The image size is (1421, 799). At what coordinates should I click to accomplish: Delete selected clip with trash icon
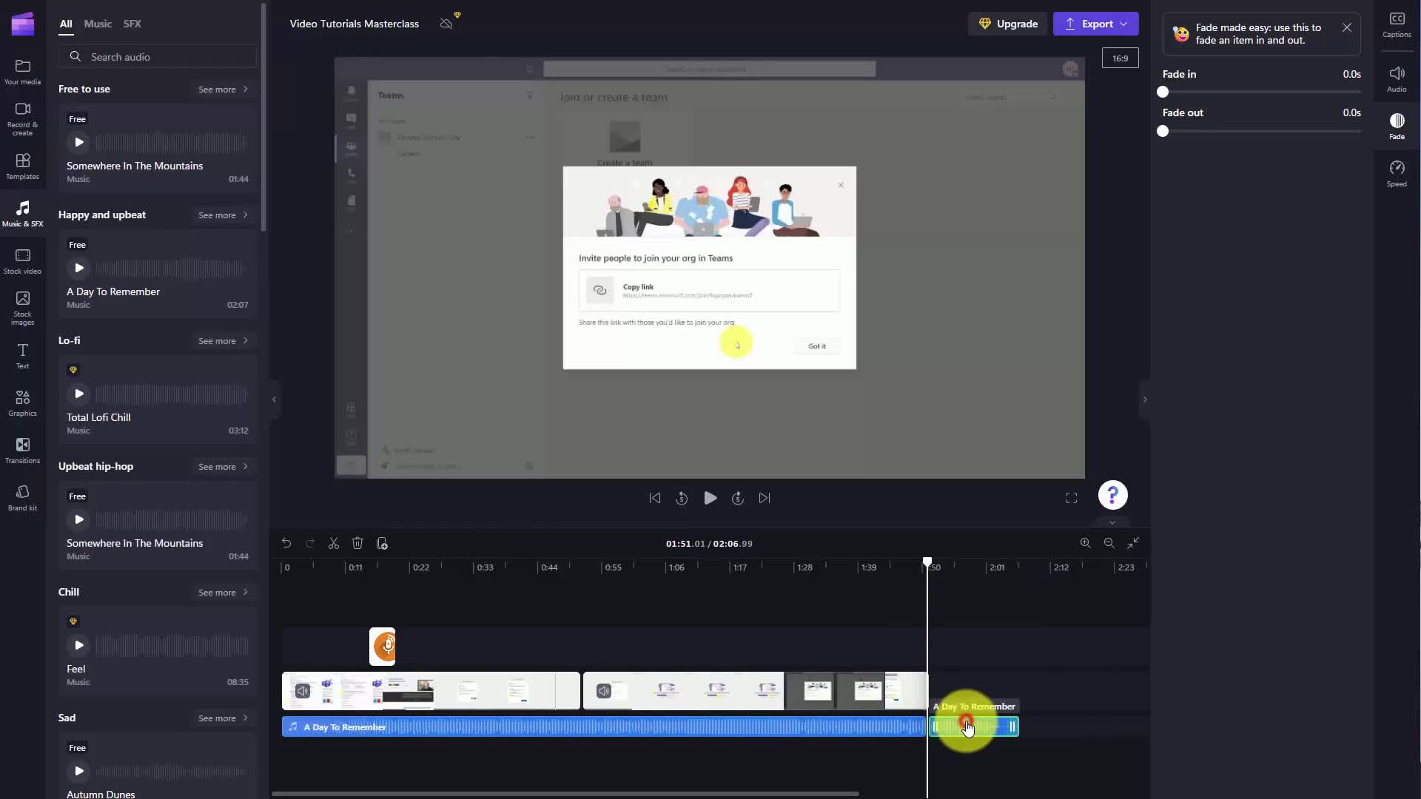tap(357, 543)
